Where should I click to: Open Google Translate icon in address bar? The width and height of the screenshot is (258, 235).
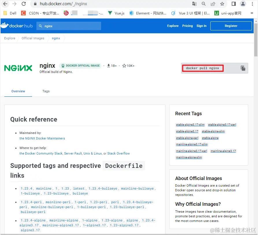pyautogui.click(x=194, y=4)
